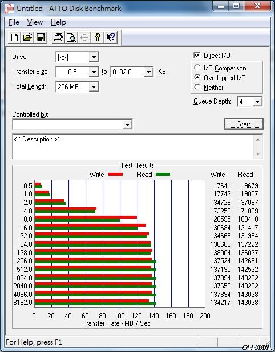This screenshot has height=352, width=275.
Task: Toggle the Direct I/O checkbox
Action: (197, 55)
